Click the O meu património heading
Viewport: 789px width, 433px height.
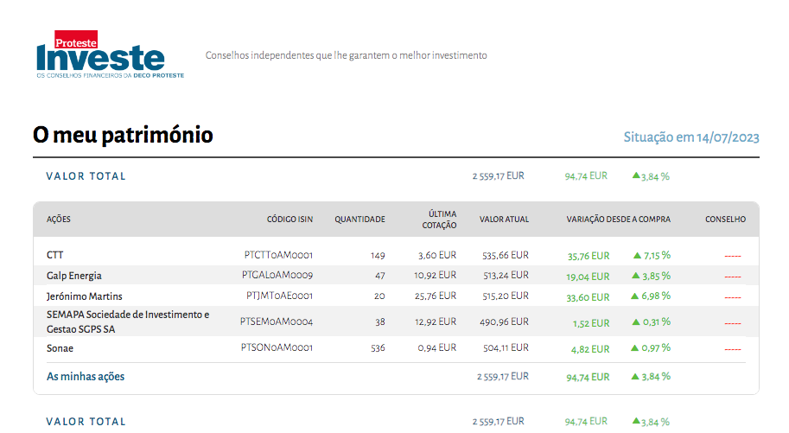pos(123,136)
